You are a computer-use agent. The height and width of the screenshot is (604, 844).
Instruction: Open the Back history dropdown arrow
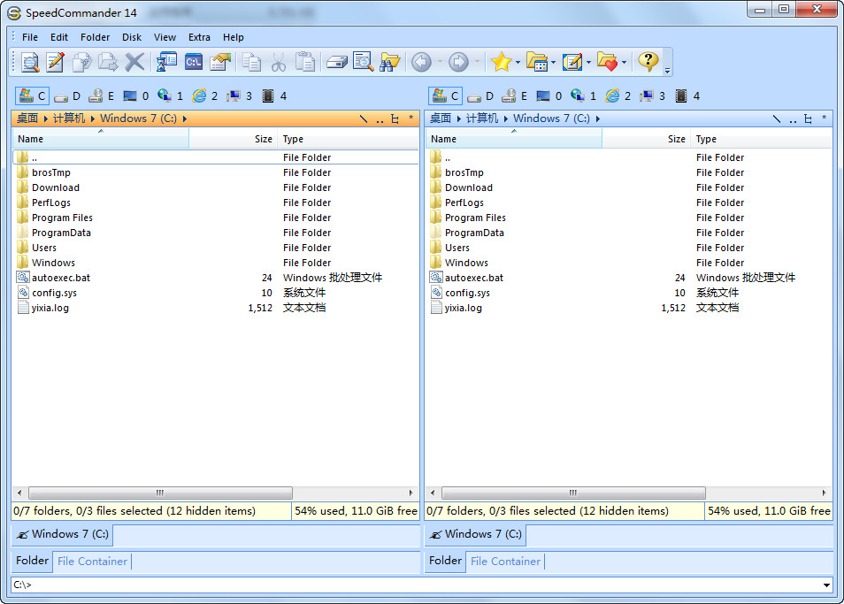pyautogui.click(x=440, y=62)
